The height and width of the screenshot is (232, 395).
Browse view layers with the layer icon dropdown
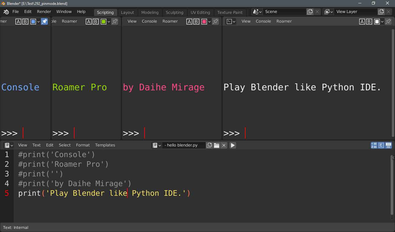tap(328, 12)
